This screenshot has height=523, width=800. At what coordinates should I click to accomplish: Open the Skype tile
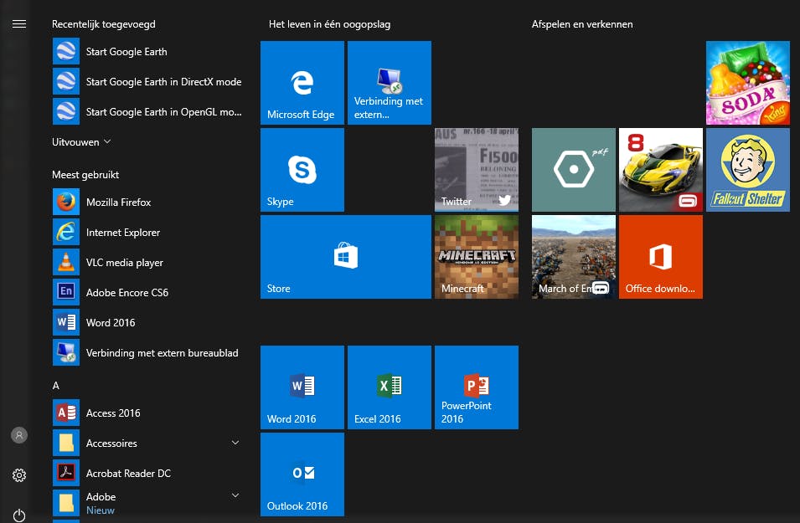pos(302,169)
